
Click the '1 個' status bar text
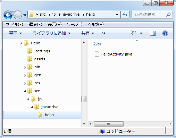8,131
